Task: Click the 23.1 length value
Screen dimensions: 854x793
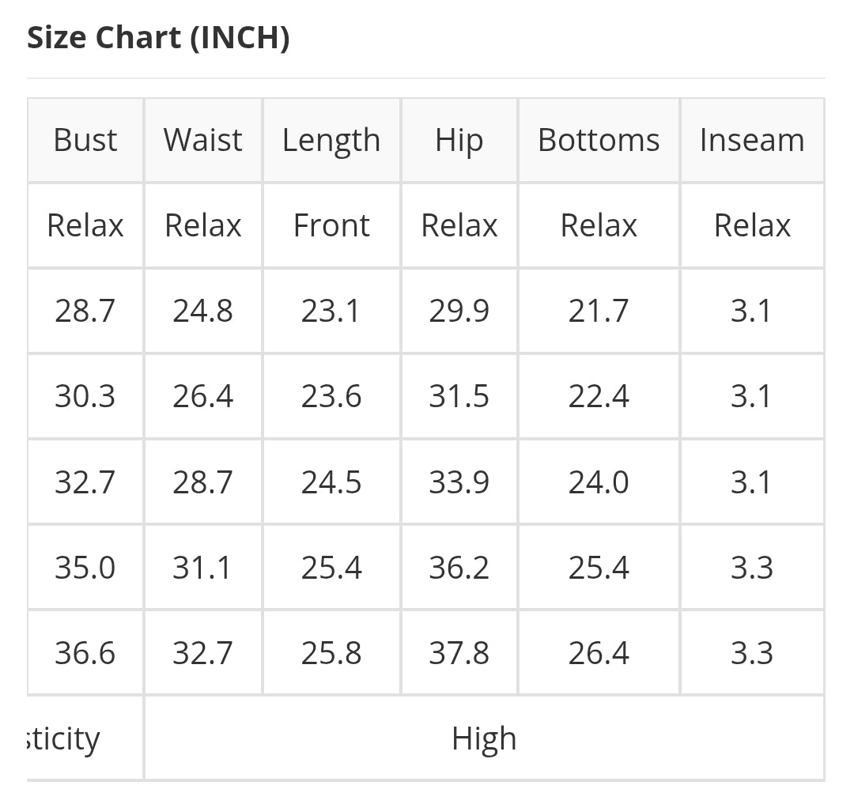Action: tap(331, 311)
